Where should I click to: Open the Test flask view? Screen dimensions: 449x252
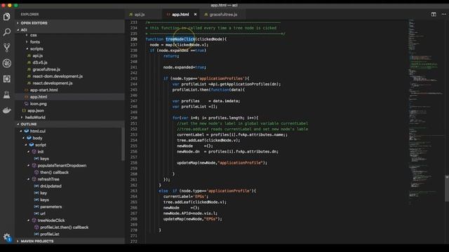pyautogui.click(x=7, y=94)
